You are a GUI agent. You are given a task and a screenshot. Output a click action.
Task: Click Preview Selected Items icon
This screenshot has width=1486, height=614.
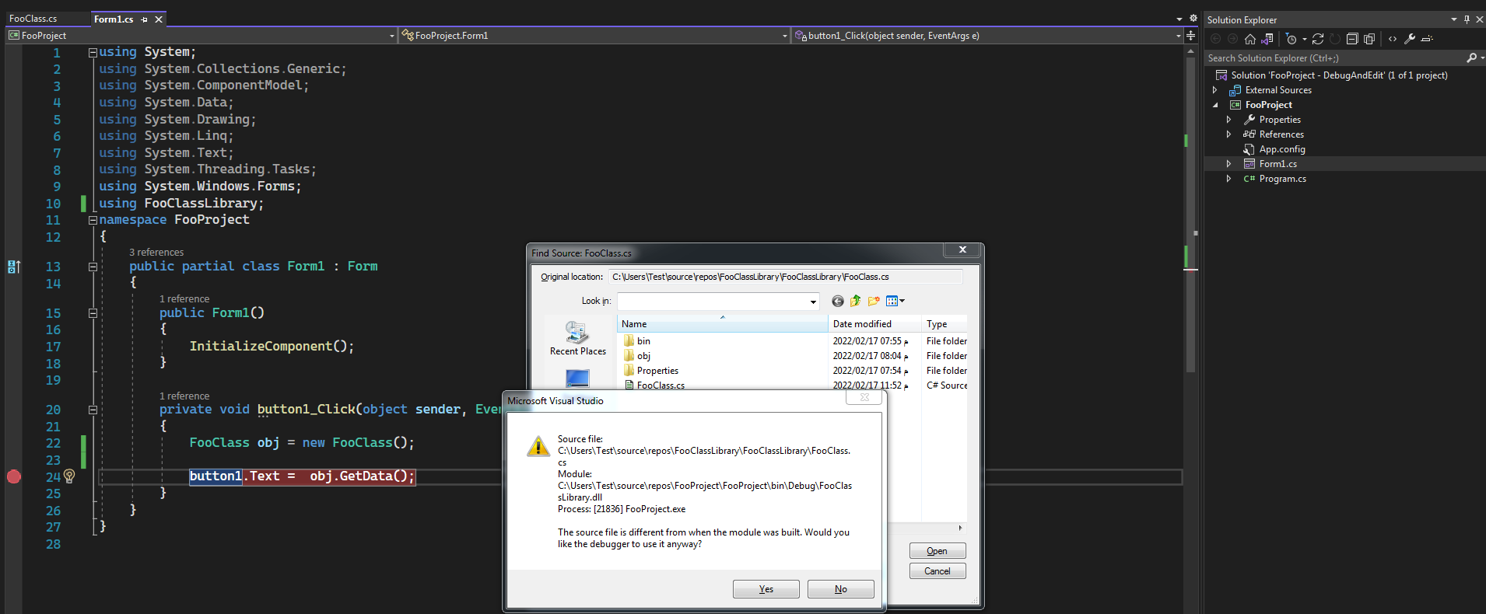pos(1427,39)
